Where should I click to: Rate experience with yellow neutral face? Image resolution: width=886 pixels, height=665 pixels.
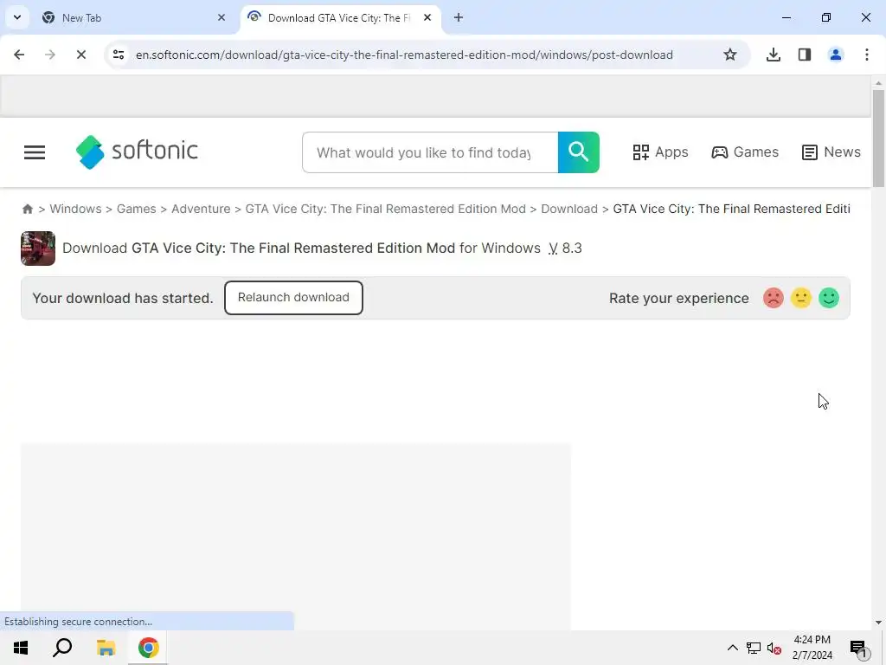[800, 298]
